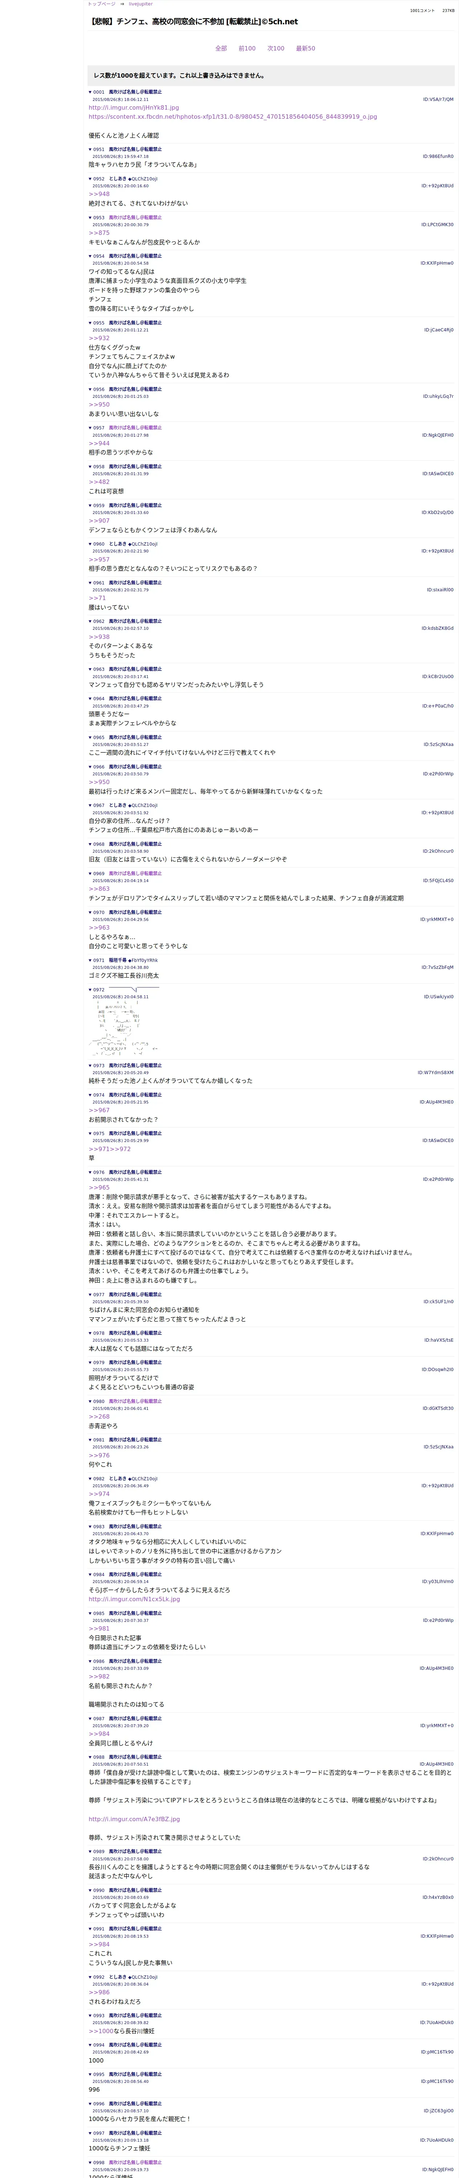
Task: Follow the >>986 reply anchor
Action: (99, 1992)
